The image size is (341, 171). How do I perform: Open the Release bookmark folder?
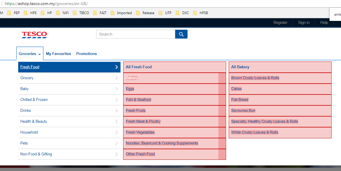click(146, 13)
